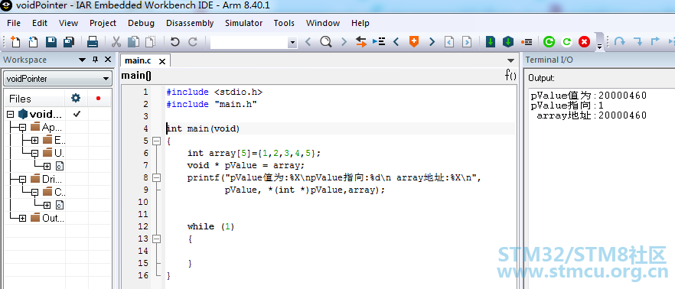This screenshot has width=675, height=289.
Task: Jump to the next bookmark
Action: (x=432, y=42)
